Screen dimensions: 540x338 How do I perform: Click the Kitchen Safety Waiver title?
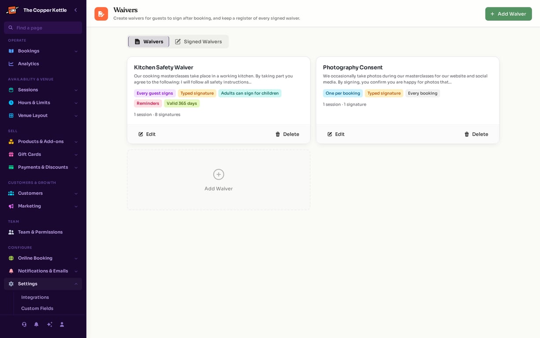click(x=164, y=67)
